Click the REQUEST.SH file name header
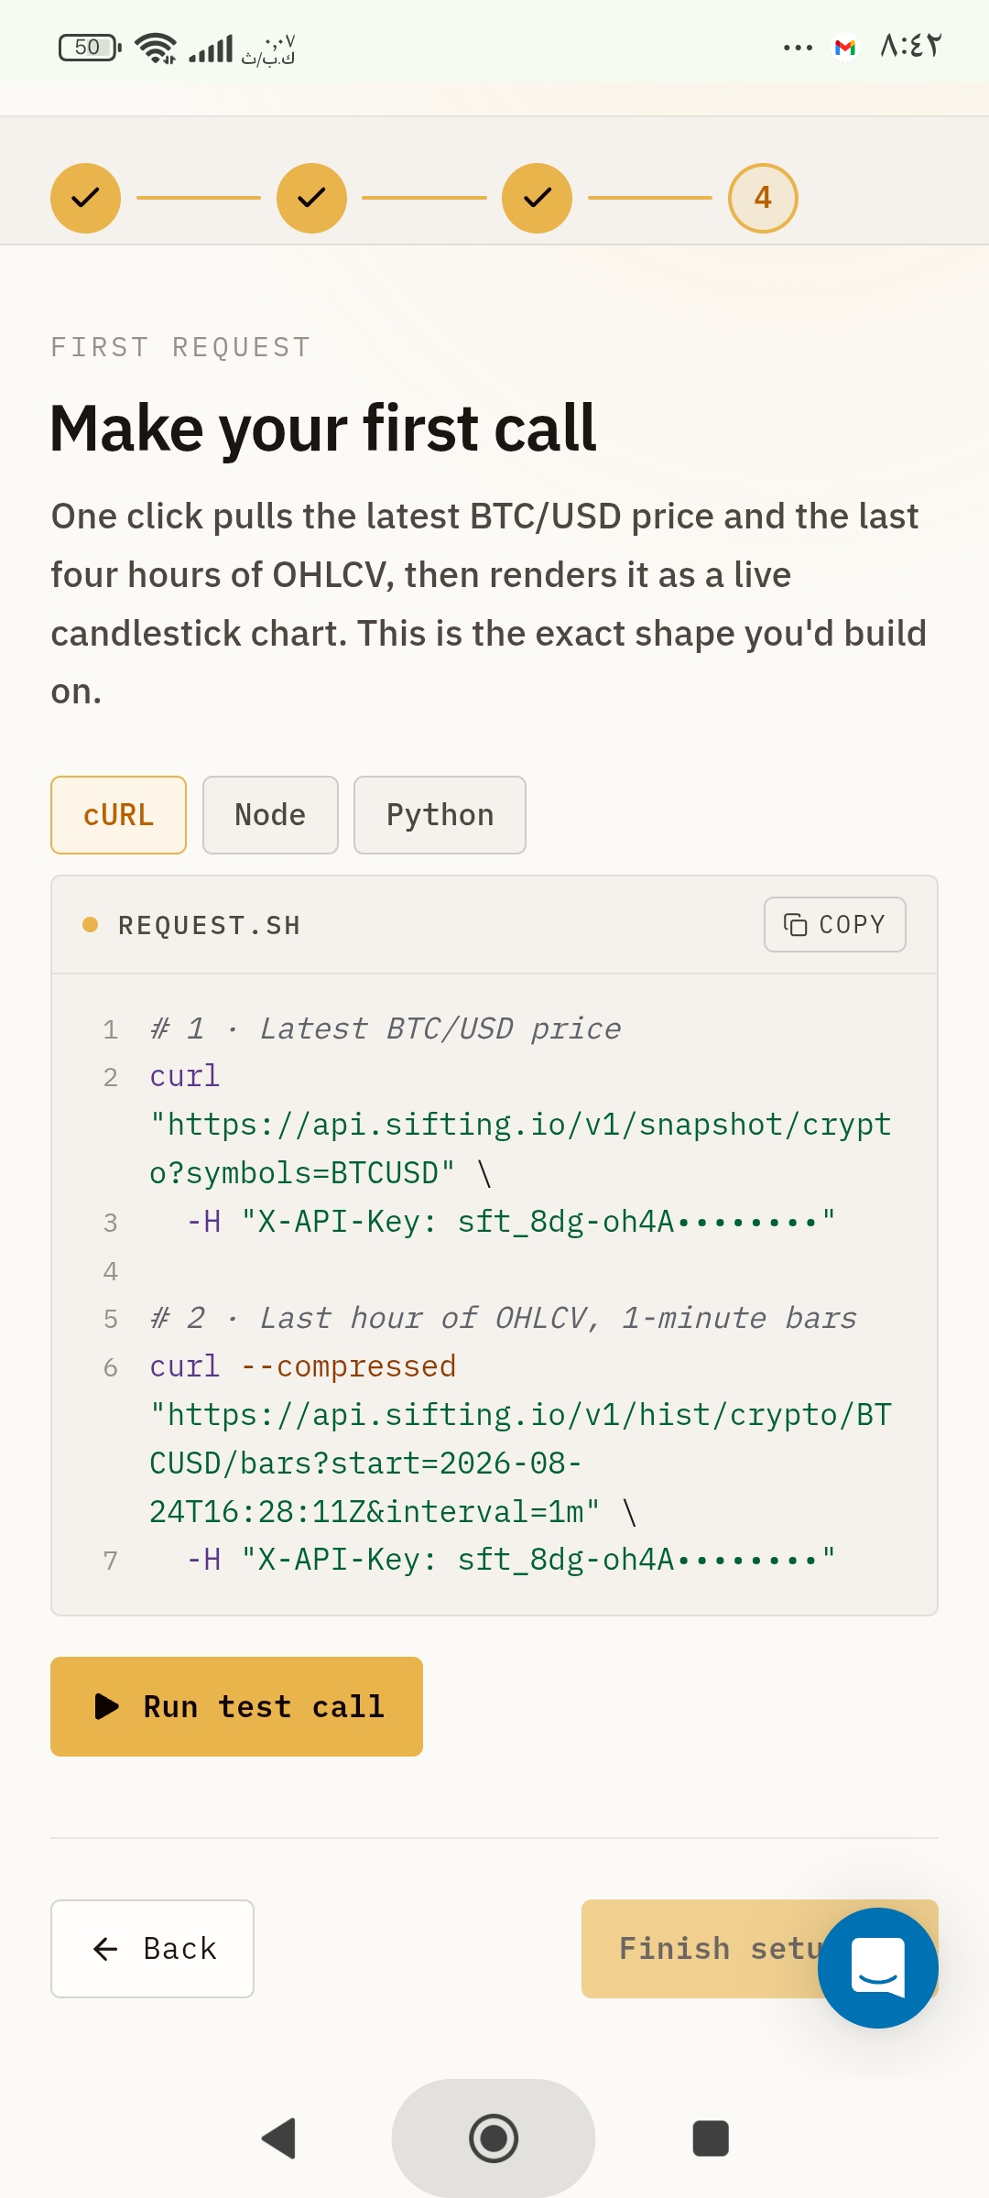 (x=210, y=925)
